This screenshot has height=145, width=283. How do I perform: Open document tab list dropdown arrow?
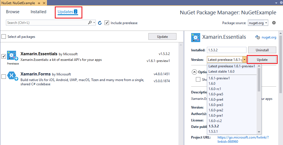[276, 3]
